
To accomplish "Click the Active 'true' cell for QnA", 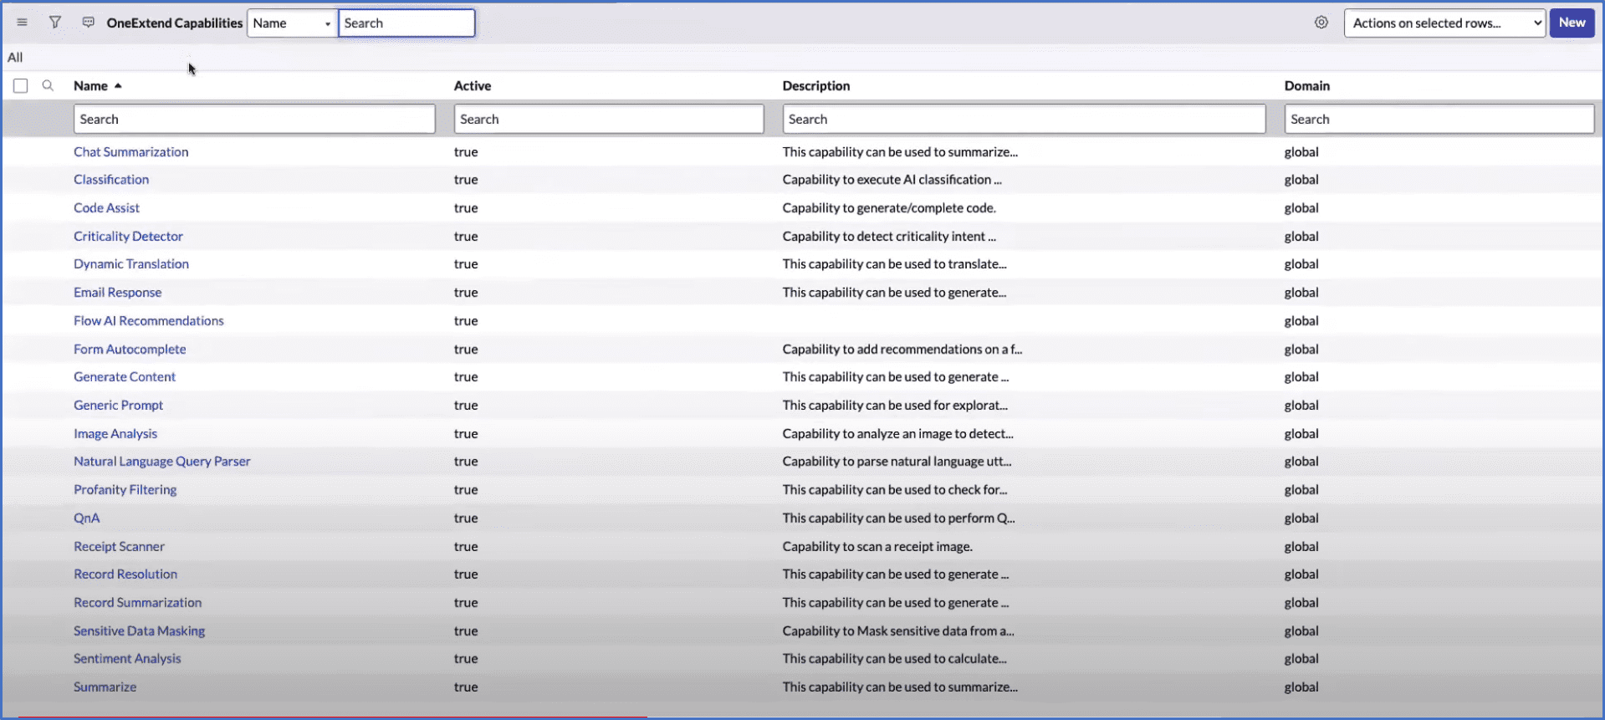I will pos(466,518).
